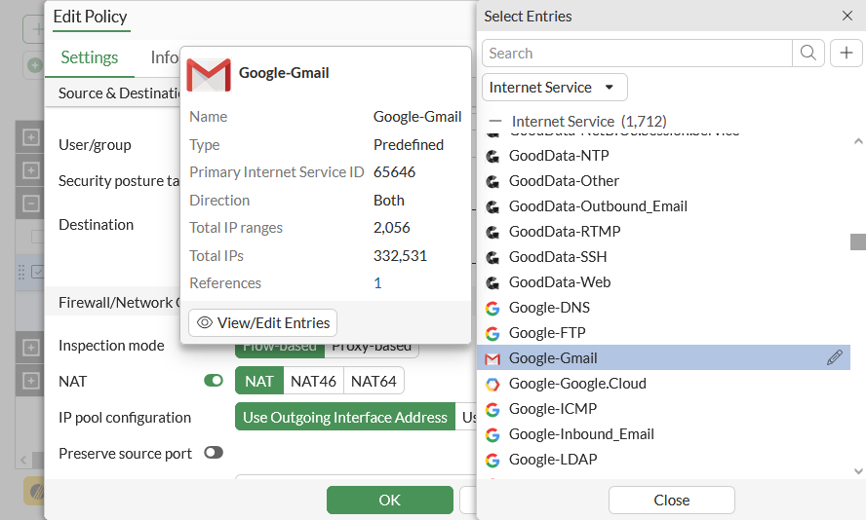Collapse the Internet Service group

495,122
